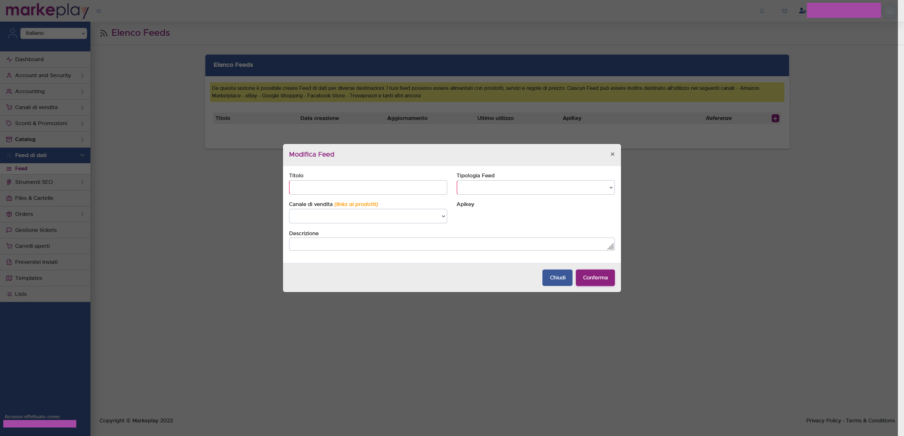Click the Elenco Feeds RSS icon in header
The width and height of the screenshot is (904, 436).
point(104,33)
